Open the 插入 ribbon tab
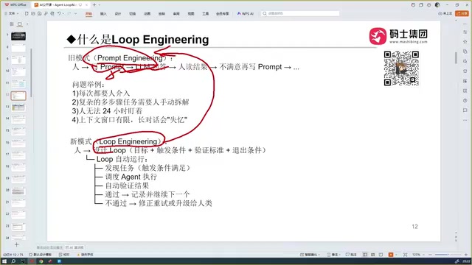The image size is (472, 265). [x=103, y=13]
